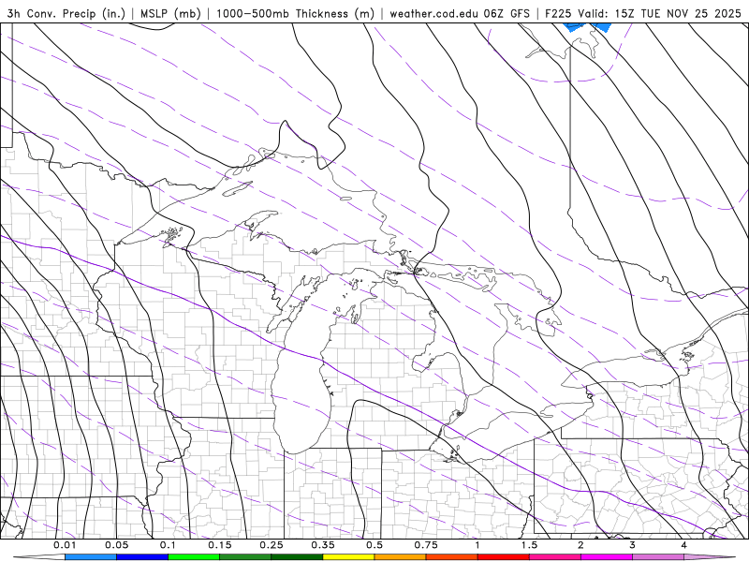Select the bright green color bar swatch
Image resolution: width=749 pixels, height=562 pixels.
pyautogui.click(x=194, y=557)
